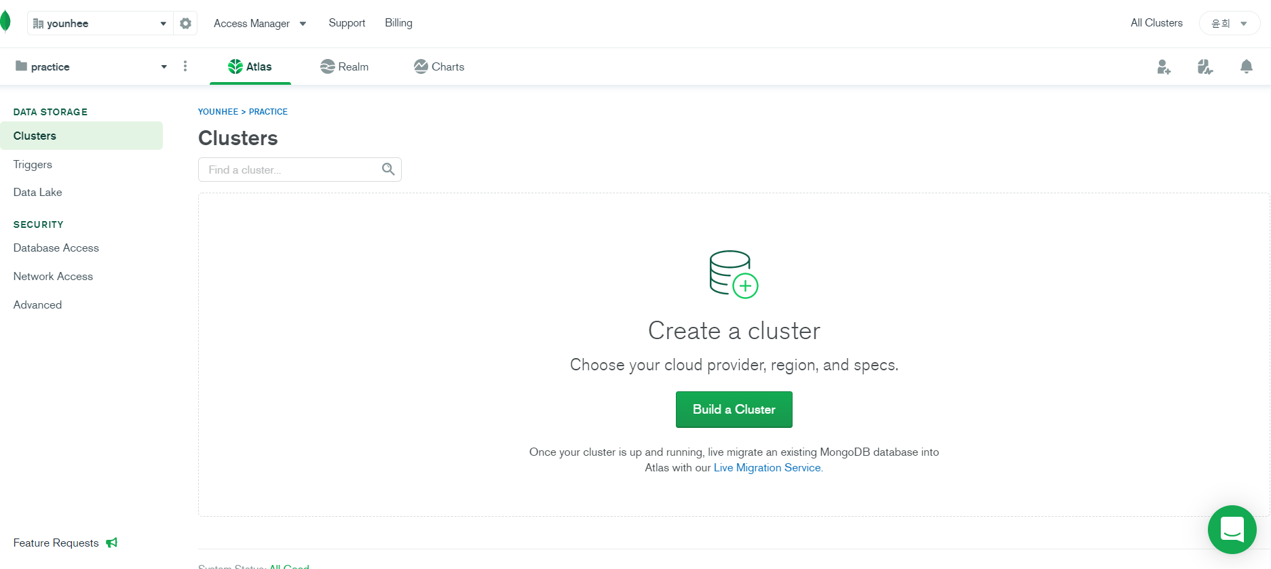Switch to the Atlas tab

250,66
